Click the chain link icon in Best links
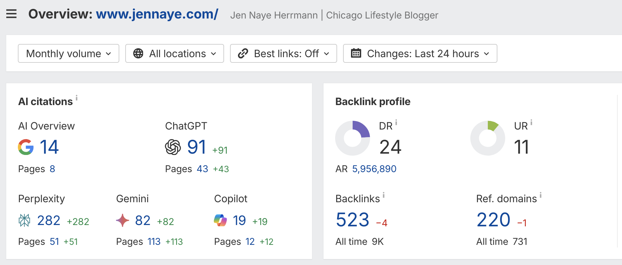622x265 pixels. [243, 54]
